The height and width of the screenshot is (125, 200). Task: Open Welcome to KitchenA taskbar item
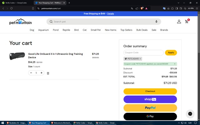coord(61,123)
